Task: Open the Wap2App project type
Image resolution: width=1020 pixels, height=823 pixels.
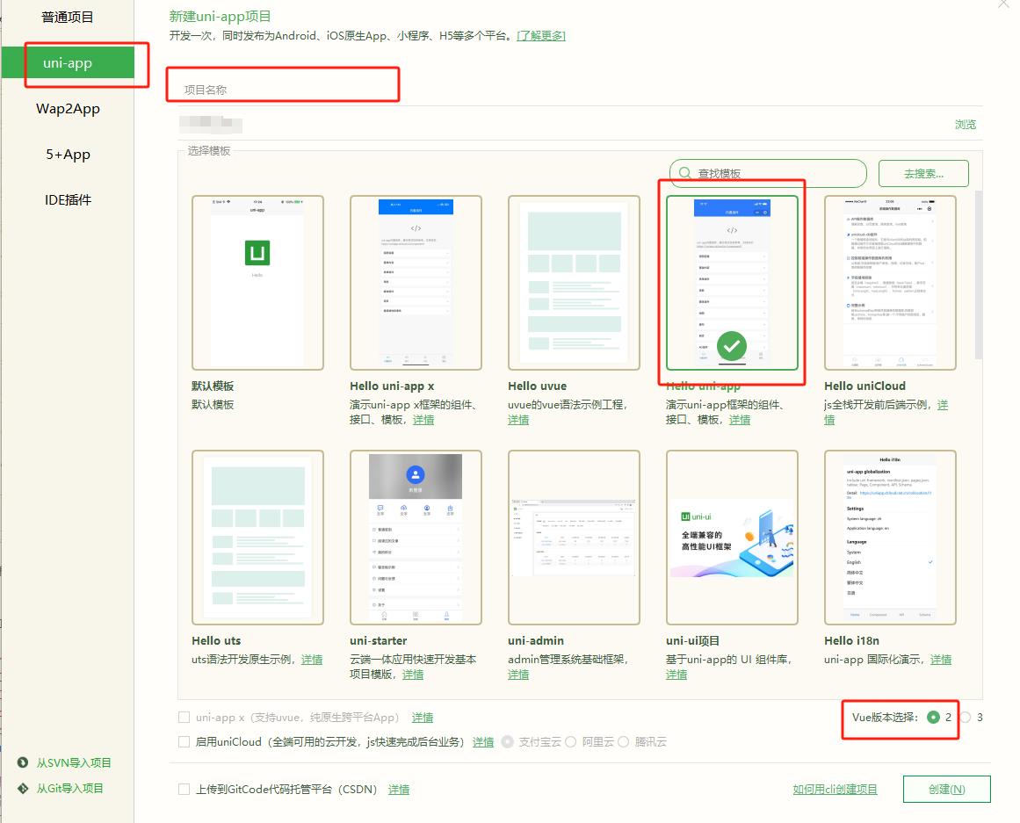Action: [x=68, y=109]
